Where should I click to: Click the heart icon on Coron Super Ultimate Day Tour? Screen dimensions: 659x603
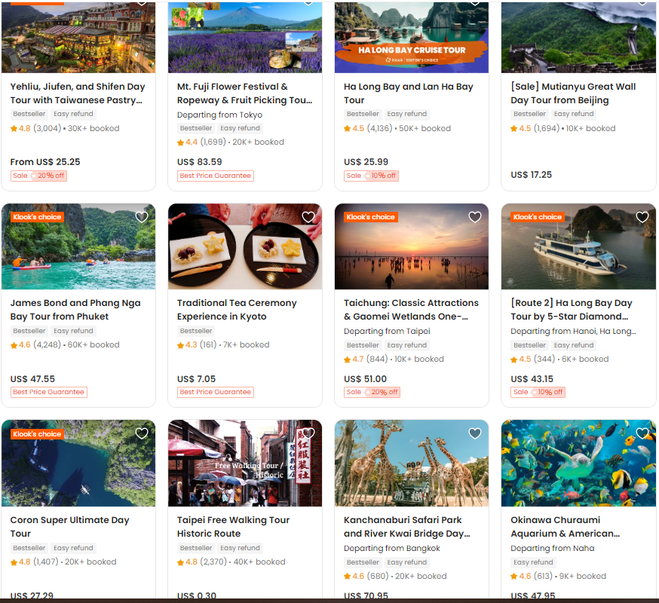[141, 433]
